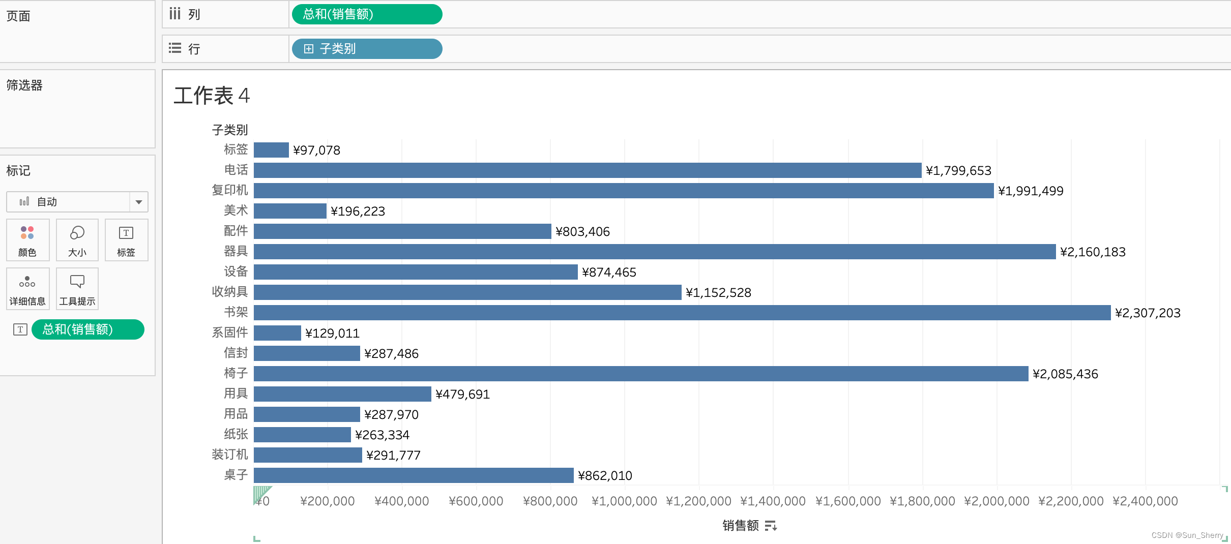Select the 复印机 bar in the chart
1231x544 pixels.
coord(624,191)
